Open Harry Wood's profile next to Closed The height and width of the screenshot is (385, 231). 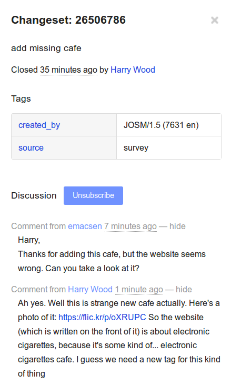coord(133,70)
